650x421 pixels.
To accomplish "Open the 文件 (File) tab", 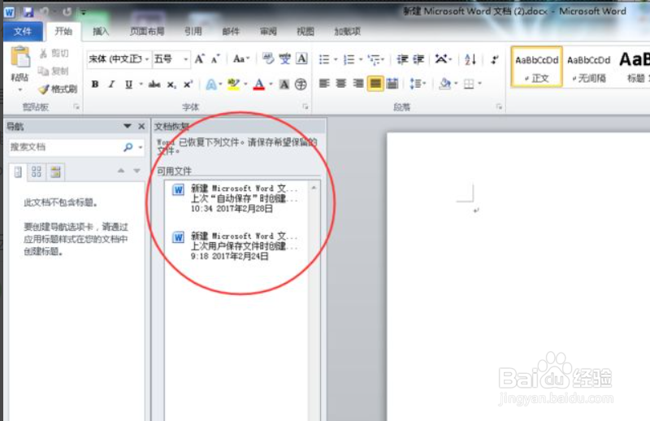I will (x=23, y=32).
